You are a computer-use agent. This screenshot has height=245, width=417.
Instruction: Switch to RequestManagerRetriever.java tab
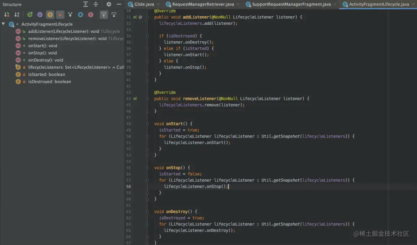(x=203, y=4)
